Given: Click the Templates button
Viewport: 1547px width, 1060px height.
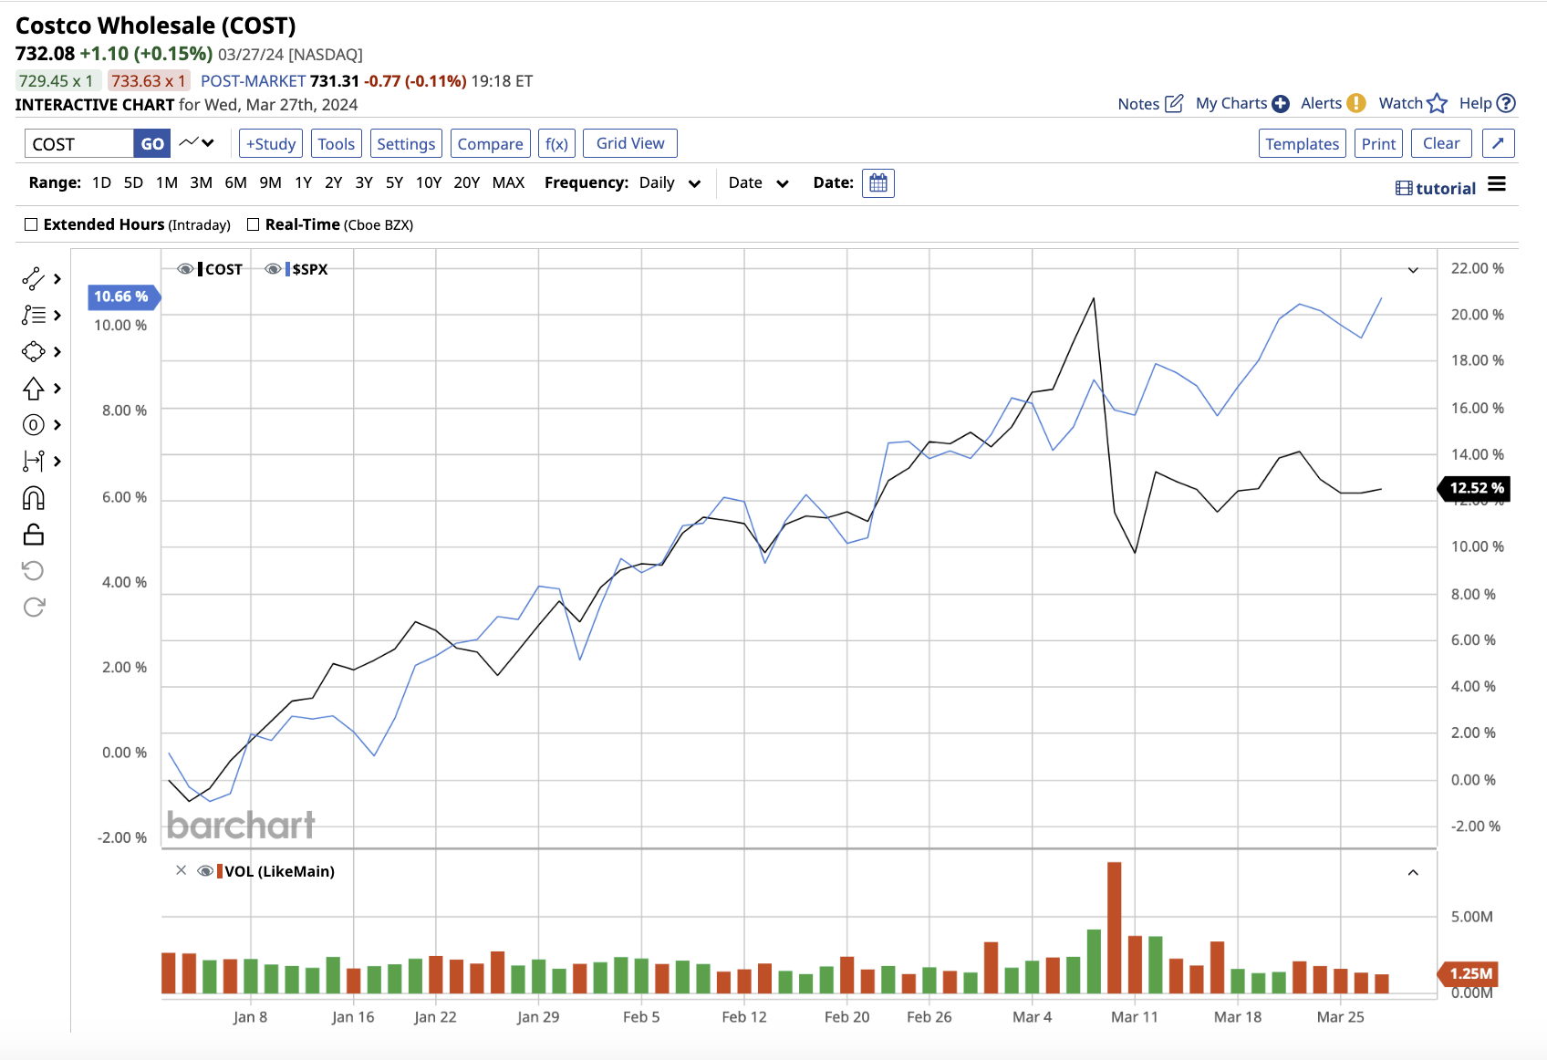Looking at the screenshot, I should (1302, 143).
